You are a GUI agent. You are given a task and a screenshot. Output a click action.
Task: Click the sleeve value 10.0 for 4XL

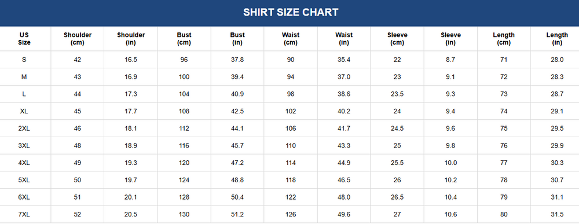pyautogui.click(x=450, y=163)
